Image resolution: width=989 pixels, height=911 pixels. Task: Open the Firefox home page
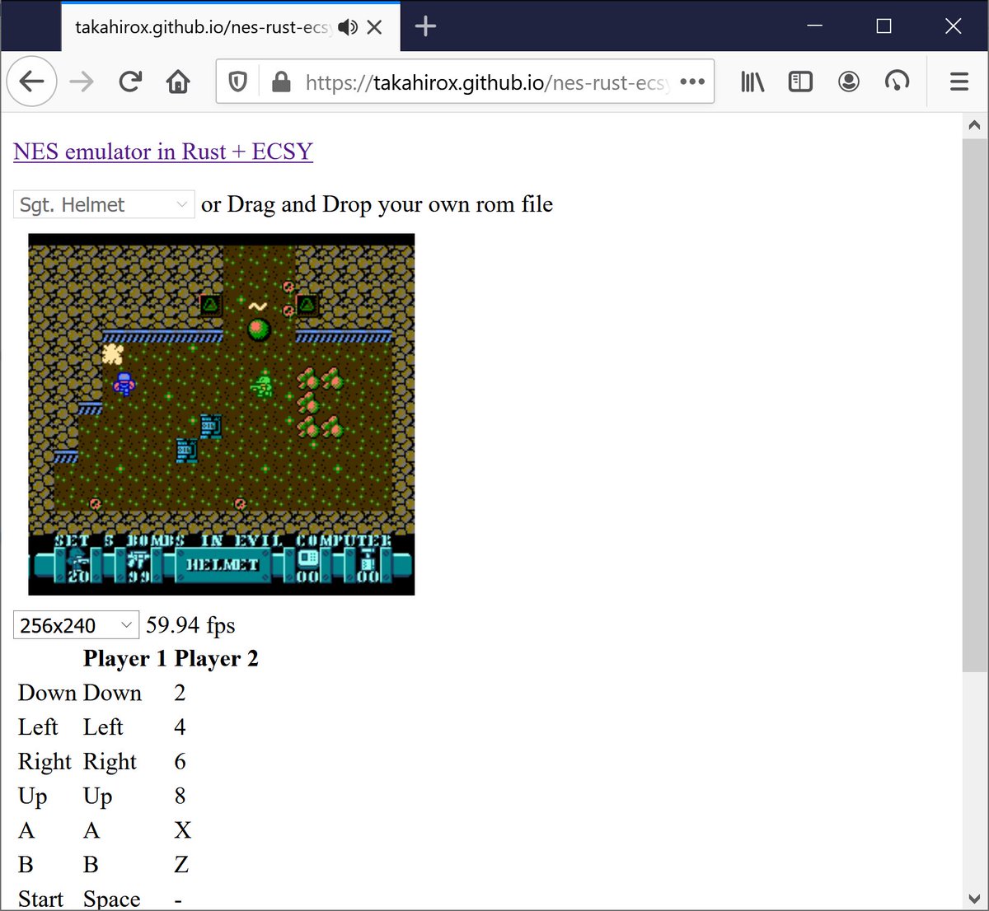pos(178,82)
